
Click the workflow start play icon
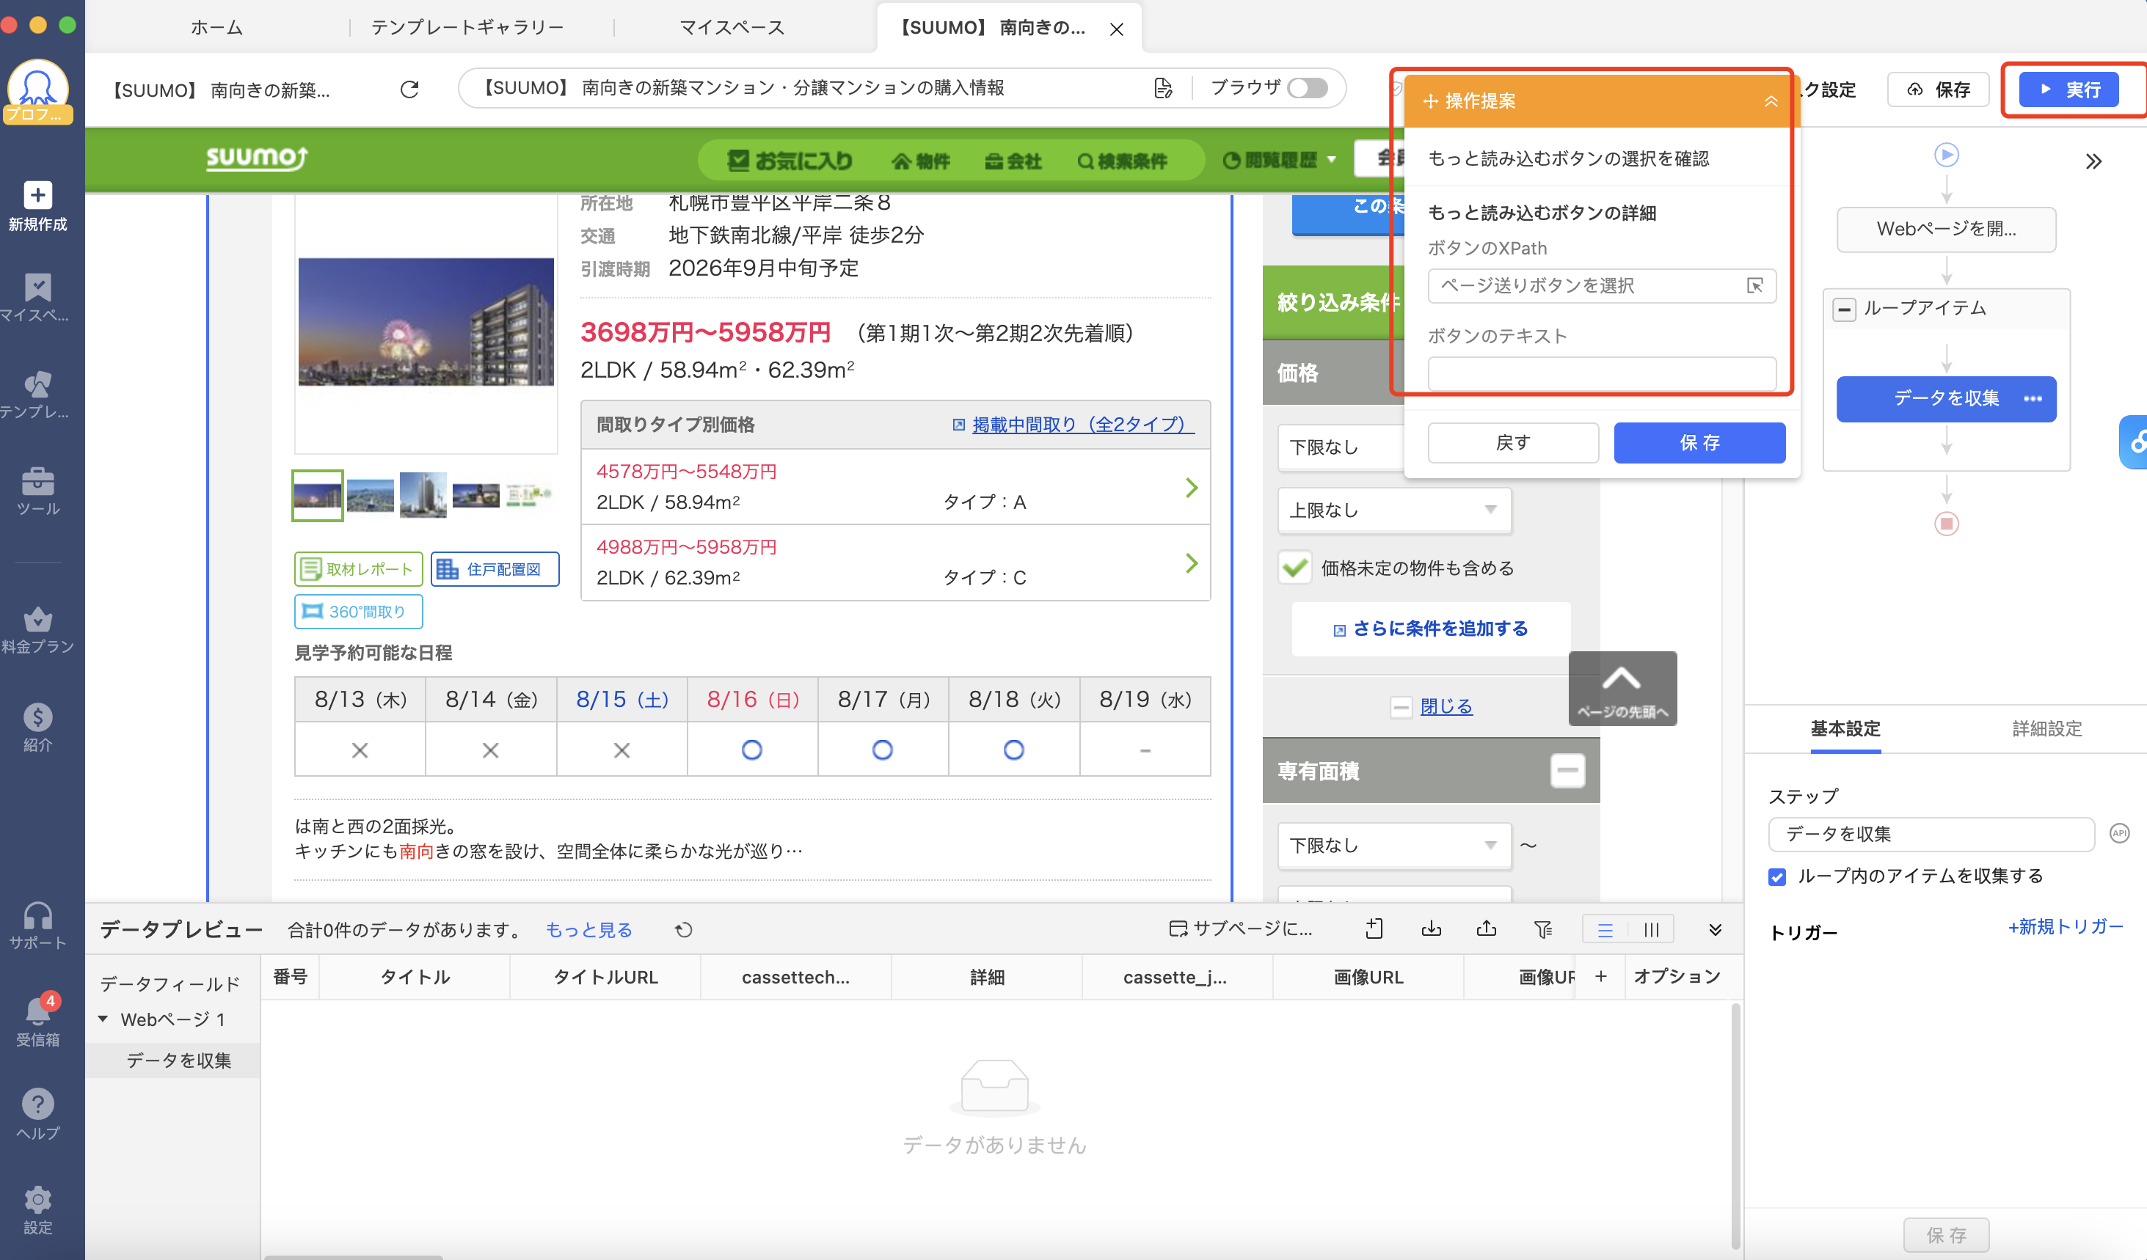1946,155
